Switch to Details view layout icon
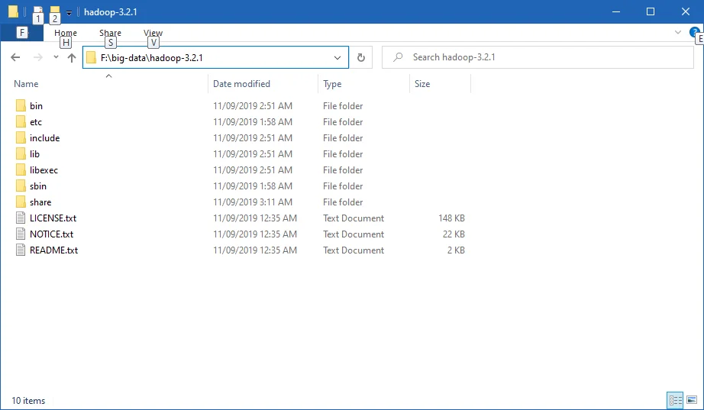 pos(675,399)
